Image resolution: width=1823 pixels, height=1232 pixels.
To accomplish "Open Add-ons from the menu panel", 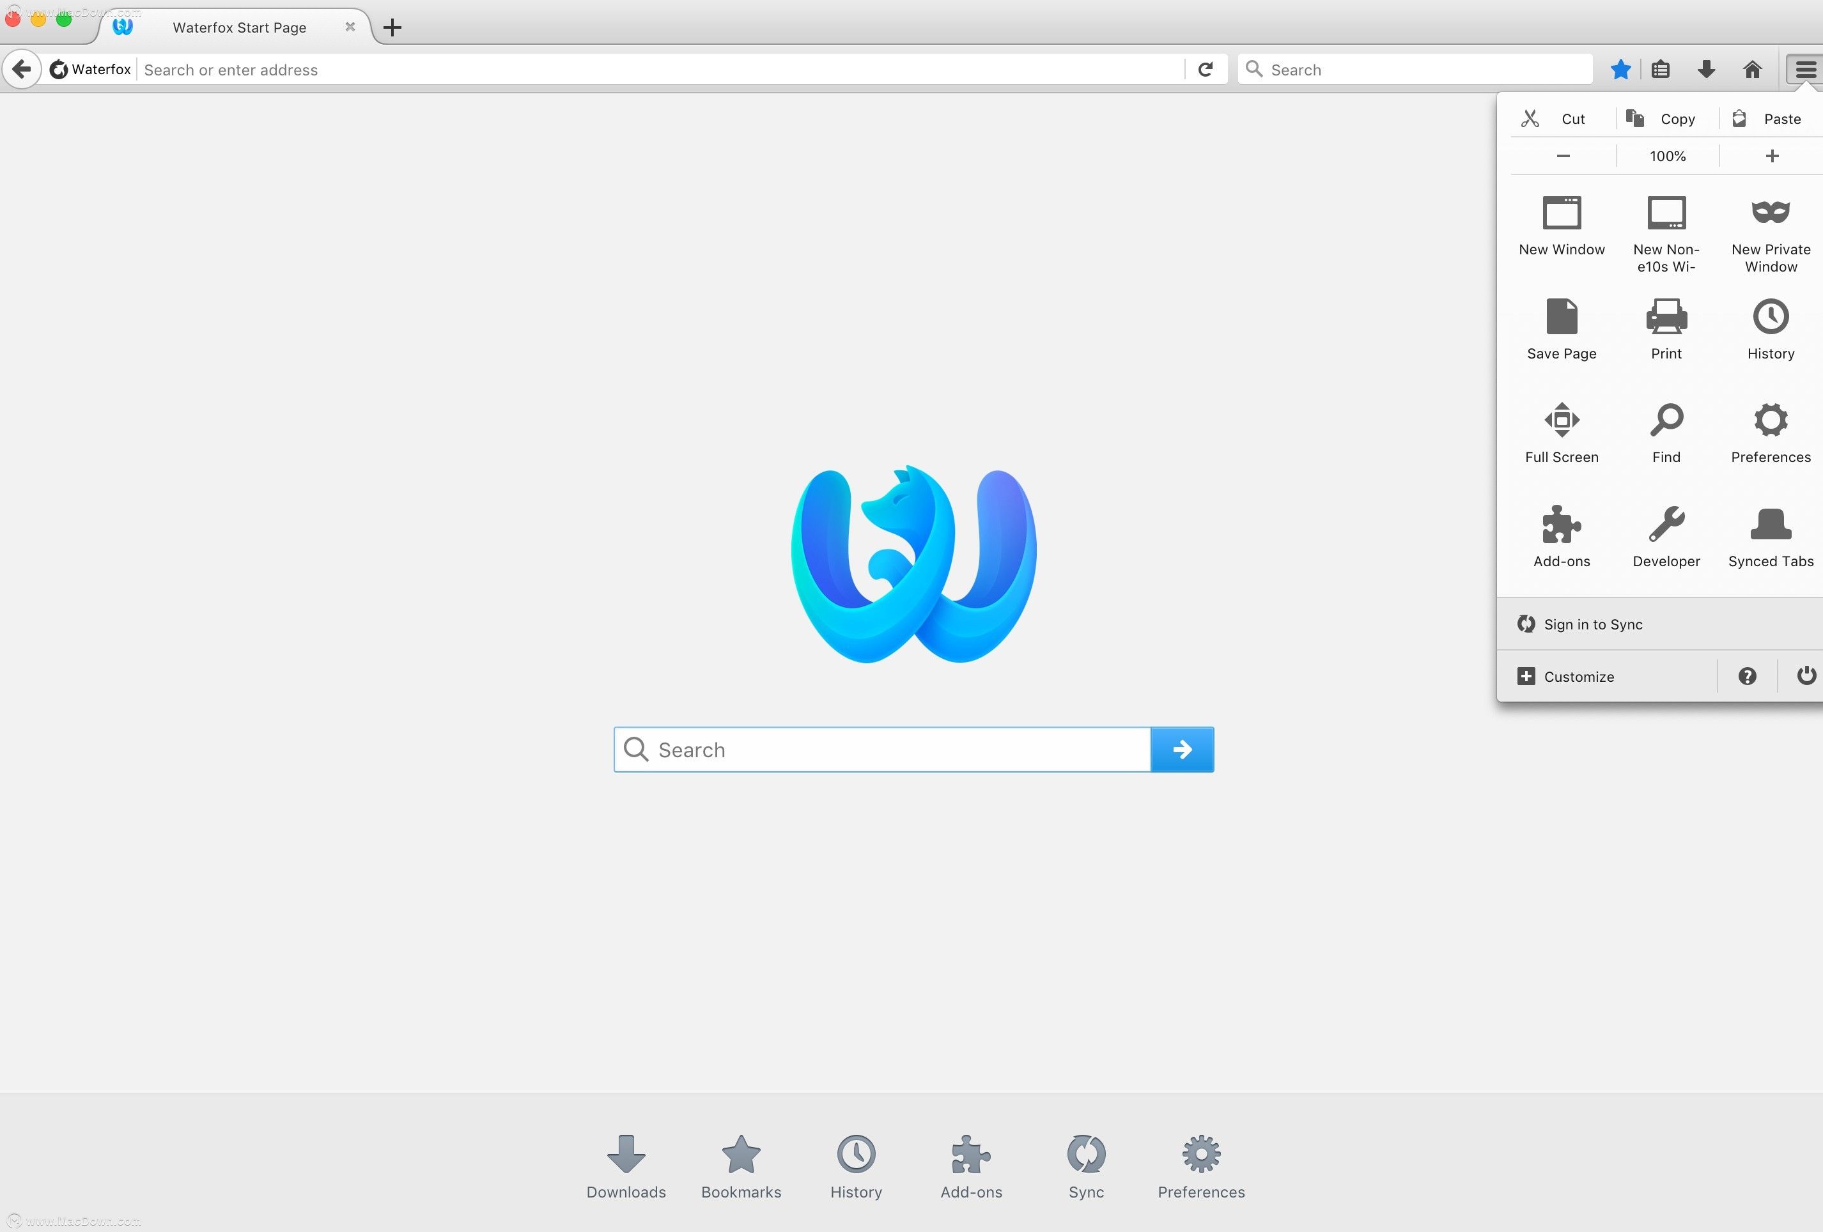I will (1561, 537).
